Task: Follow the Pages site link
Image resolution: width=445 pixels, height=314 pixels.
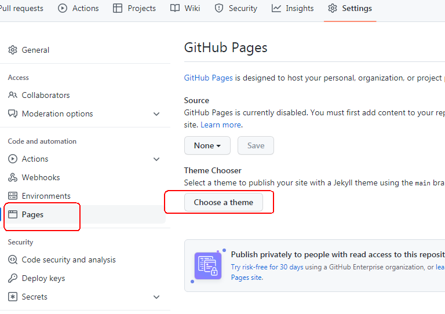Action: [x=247, y=278]
